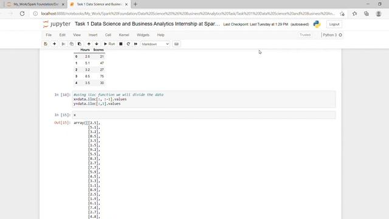Open the File menu
The height and width of the screenshot is (219, 389).
(x=49, y=35)
